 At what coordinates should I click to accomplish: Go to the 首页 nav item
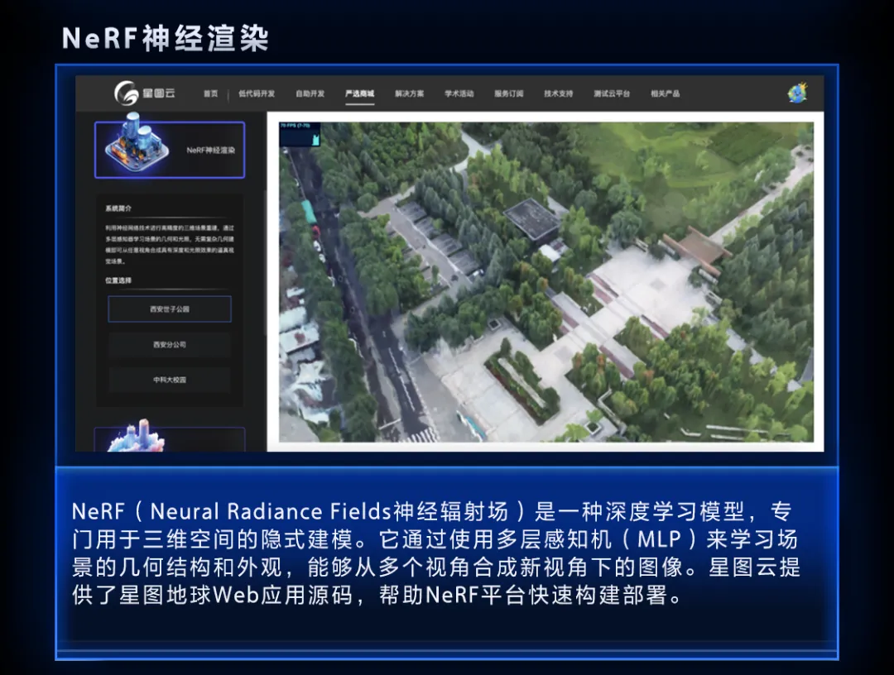[211, 94]
